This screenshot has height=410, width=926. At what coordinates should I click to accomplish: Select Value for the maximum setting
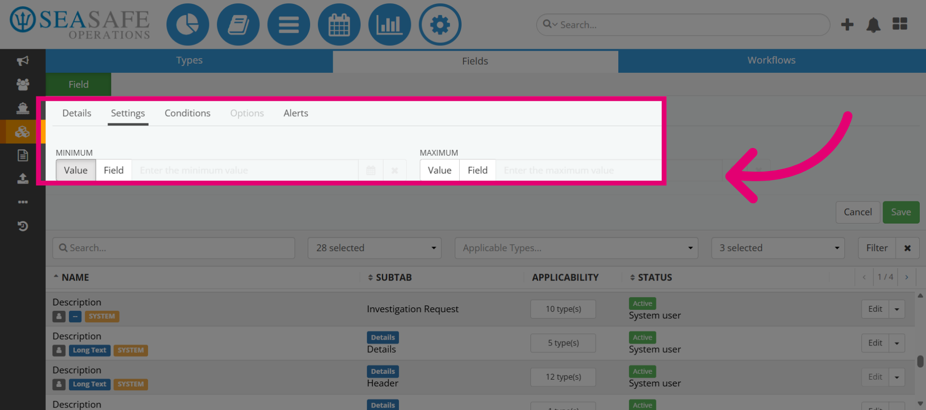[x=440, y=171]
